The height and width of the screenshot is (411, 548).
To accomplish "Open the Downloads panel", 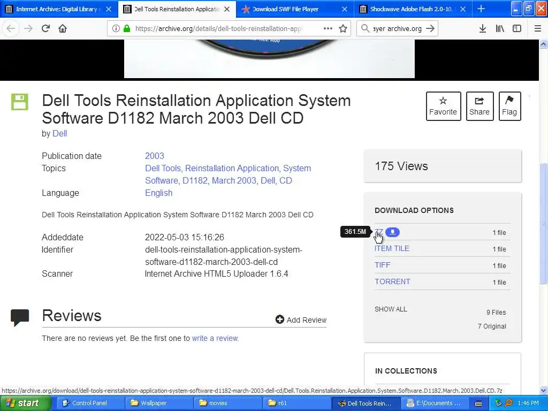I will click(483, 29).
